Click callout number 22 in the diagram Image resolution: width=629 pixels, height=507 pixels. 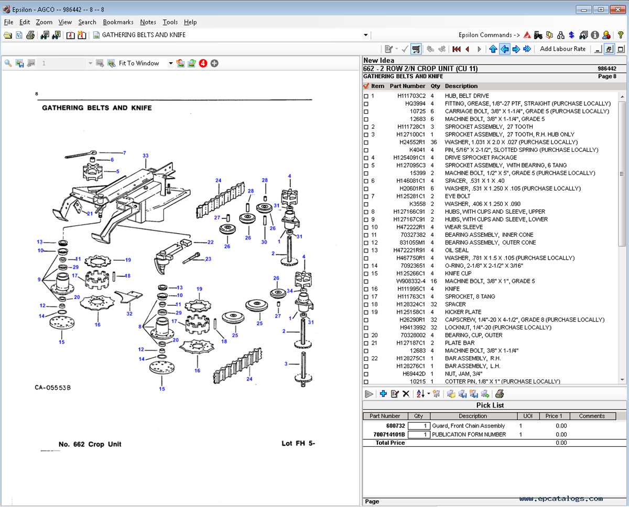(210, 242)
